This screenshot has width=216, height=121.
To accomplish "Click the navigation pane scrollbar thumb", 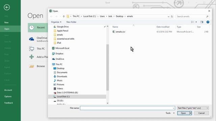I will click(108, 67).
